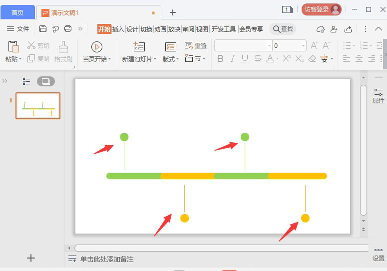Click the Save icon in quick access bar

click(43, 29)
